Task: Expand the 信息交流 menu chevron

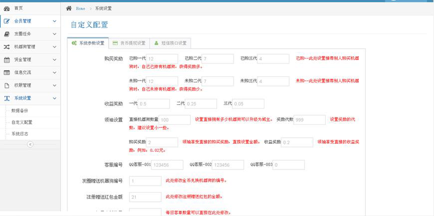Action: coord(55,72)
